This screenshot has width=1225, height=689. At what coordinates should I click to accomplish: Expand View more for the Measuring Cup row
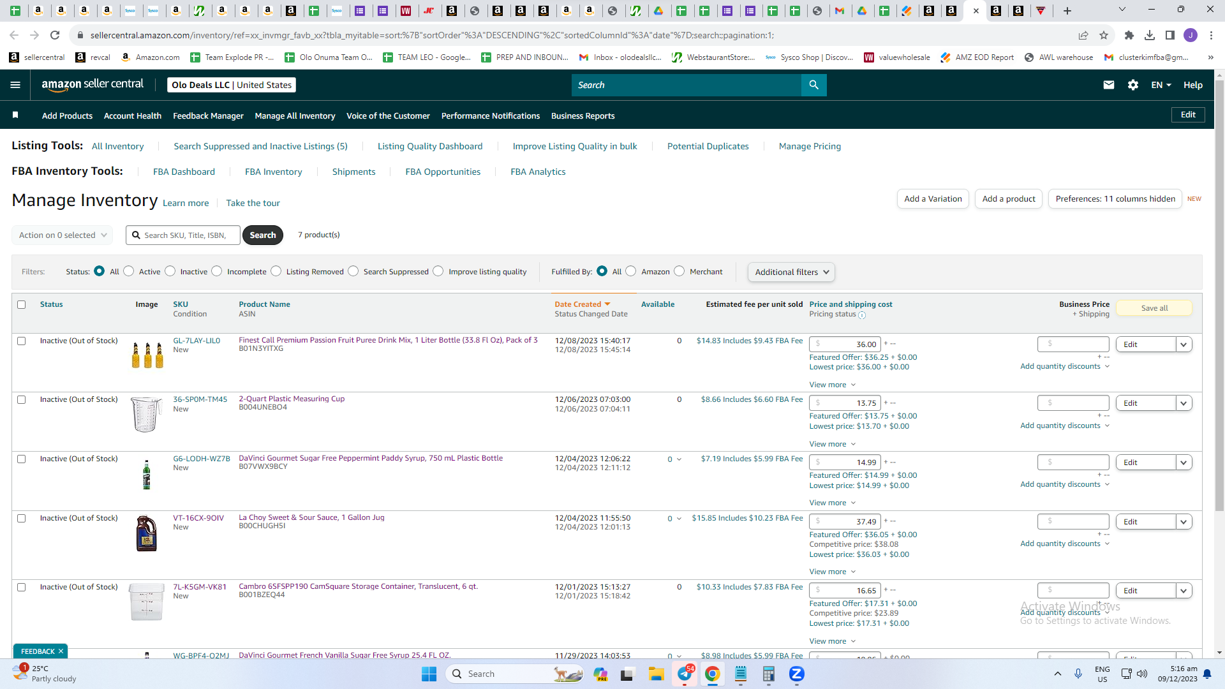[x=833, y=444]
